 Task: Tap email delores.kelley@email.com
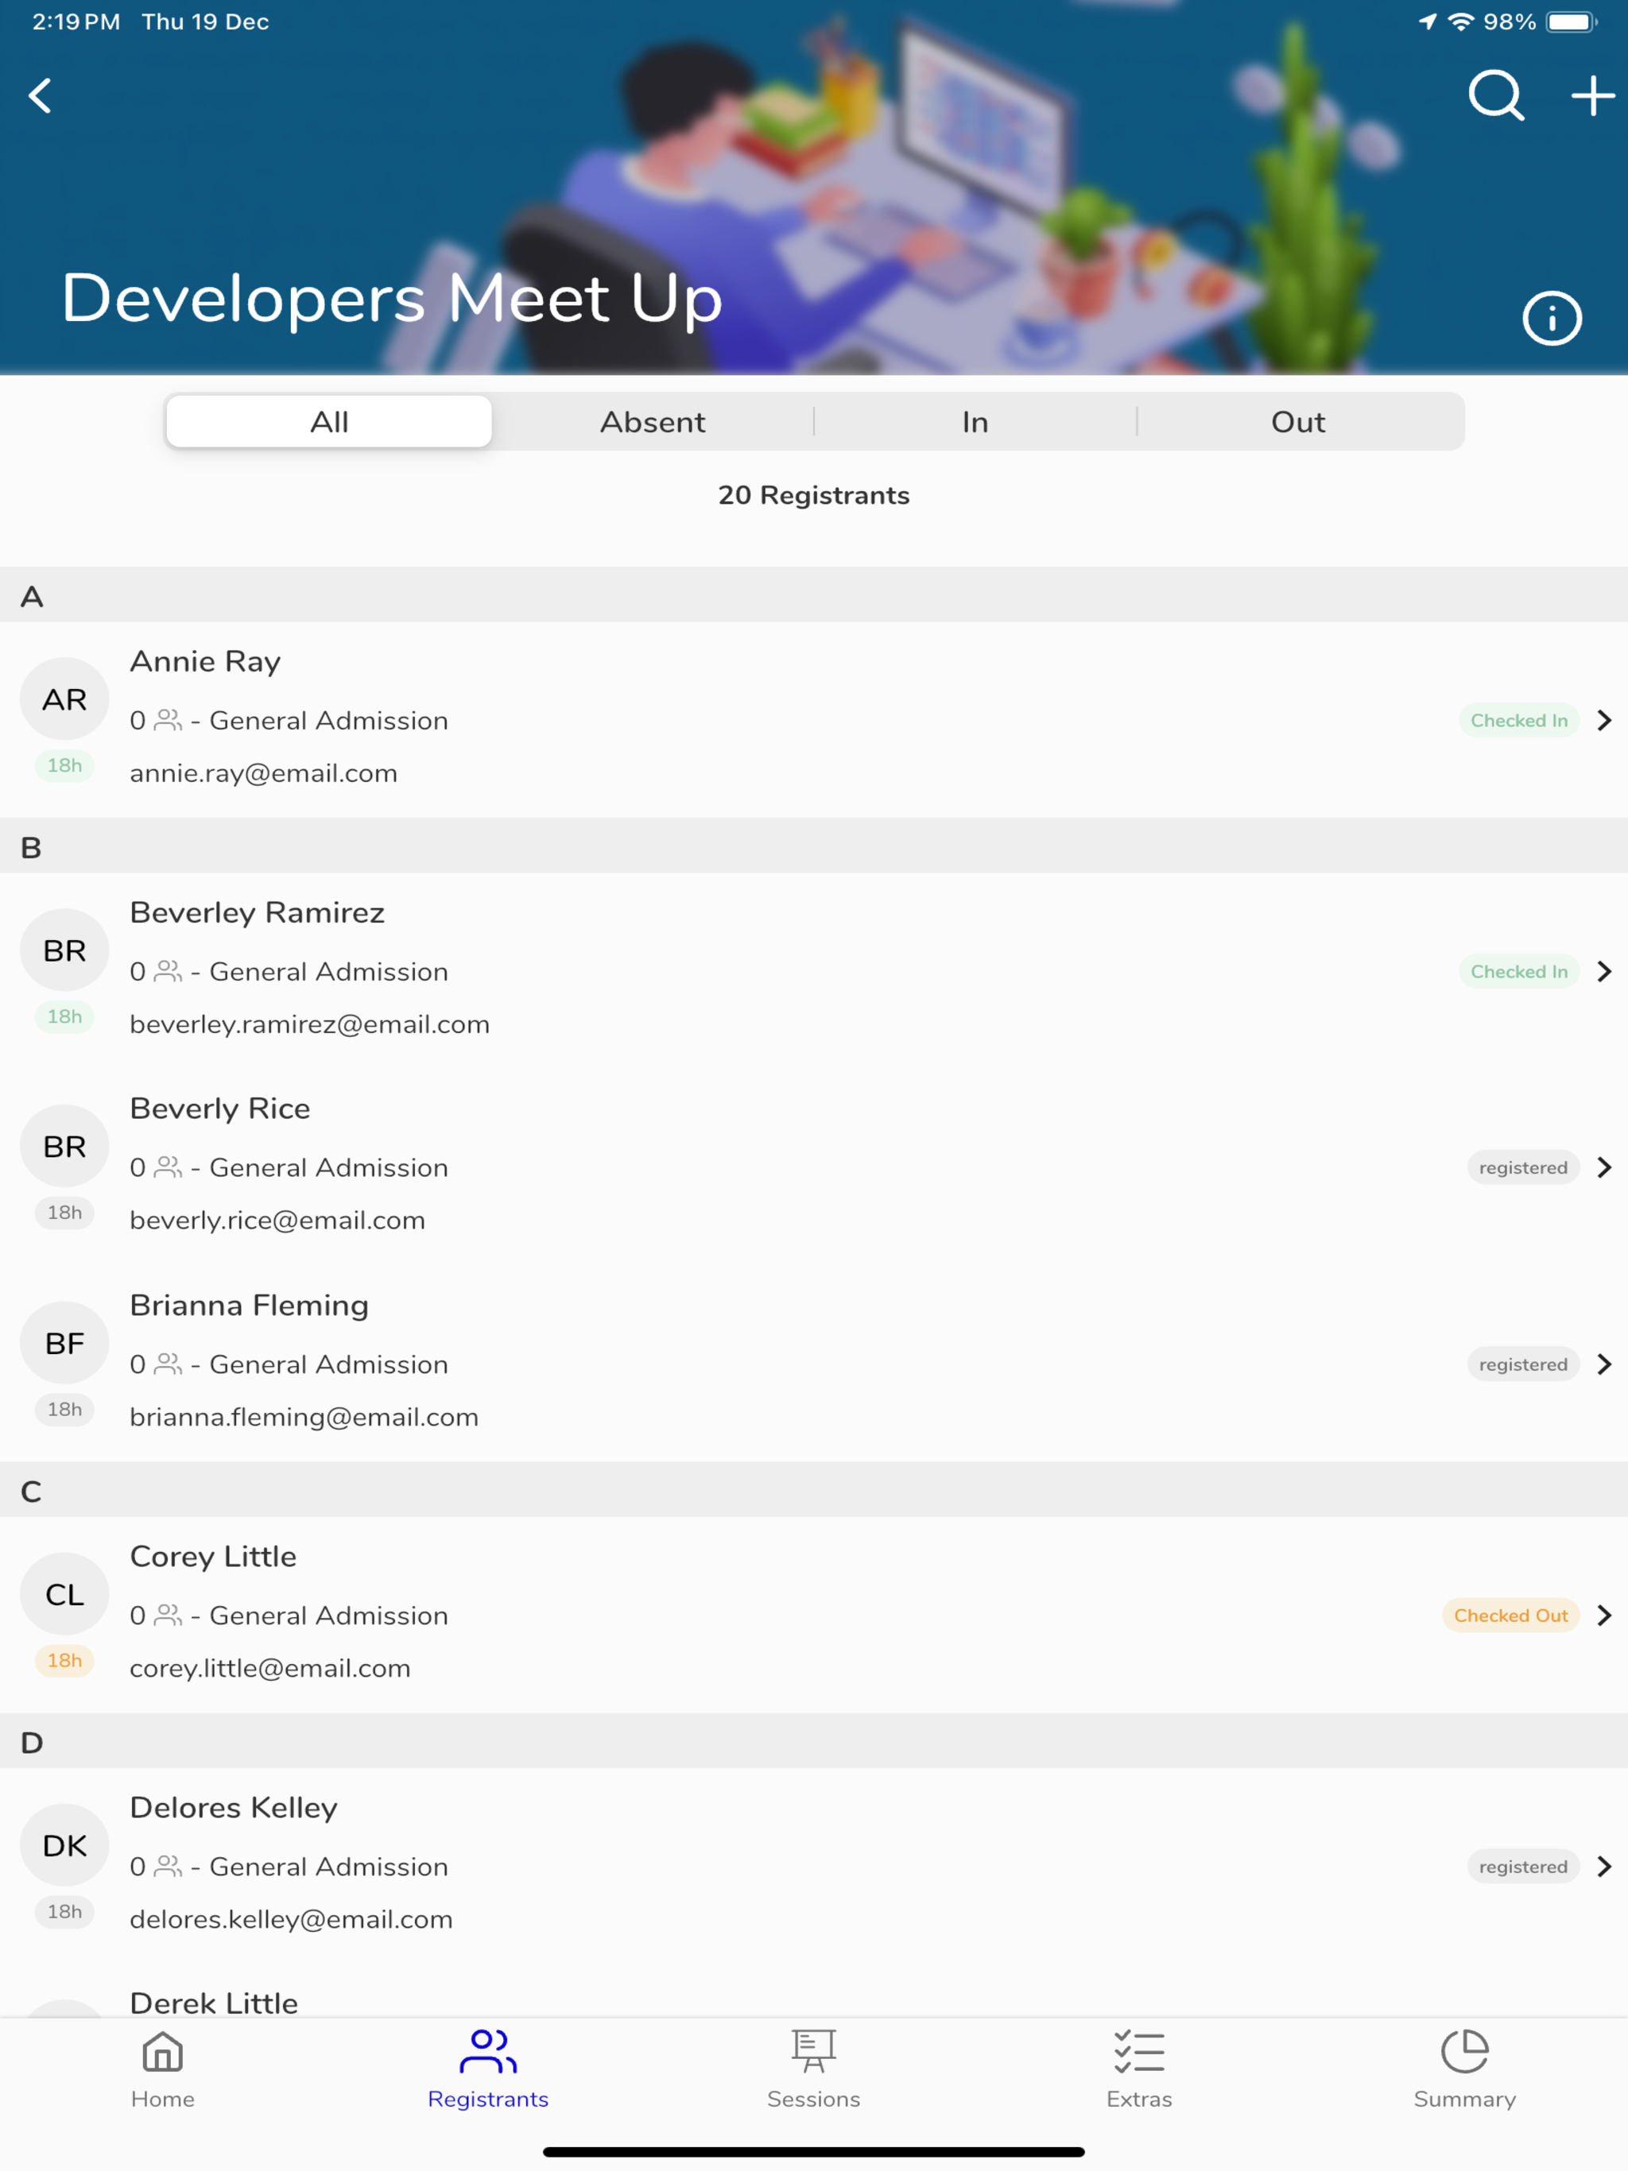click(292, 1920)
